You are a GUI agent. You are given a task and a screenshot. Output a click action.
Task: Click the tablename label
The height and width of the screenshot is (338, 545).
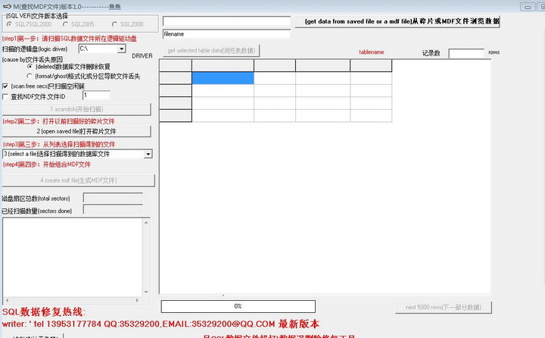click(x=371, y=52)
